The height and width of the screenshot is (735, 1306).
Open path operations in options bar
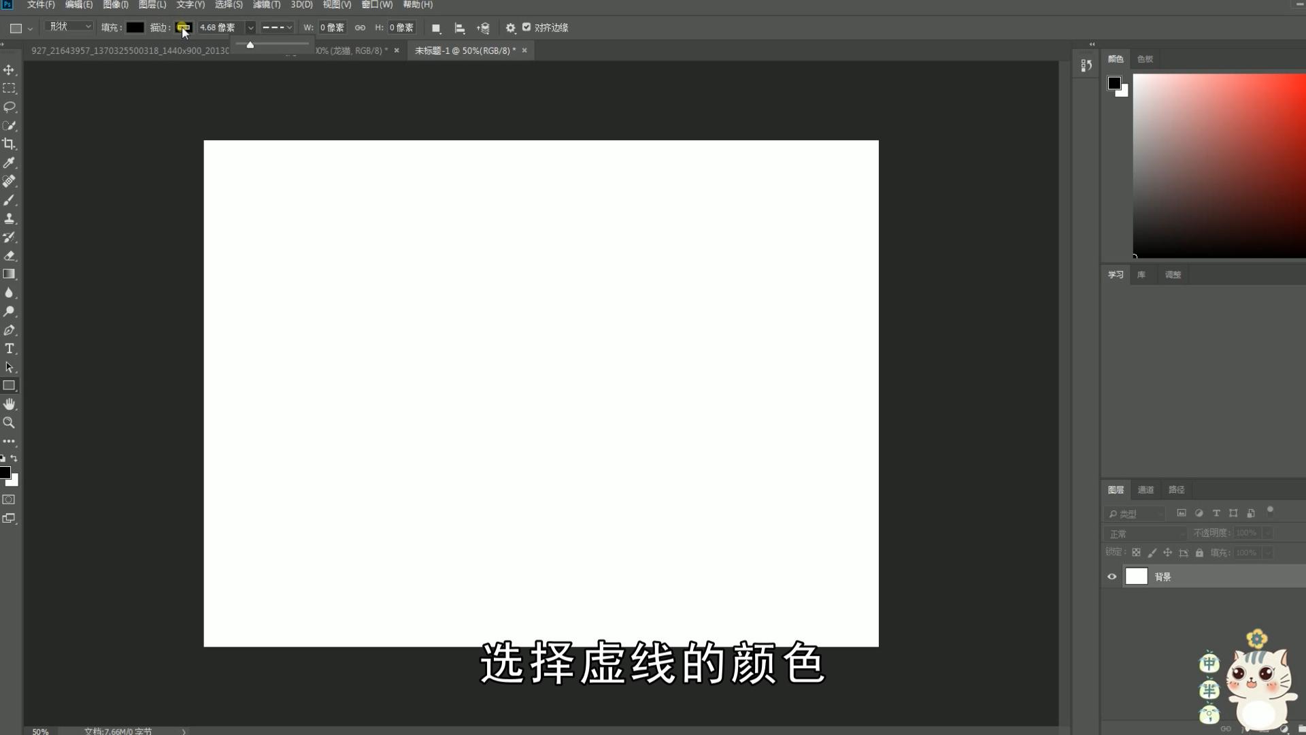coord(436,28)
